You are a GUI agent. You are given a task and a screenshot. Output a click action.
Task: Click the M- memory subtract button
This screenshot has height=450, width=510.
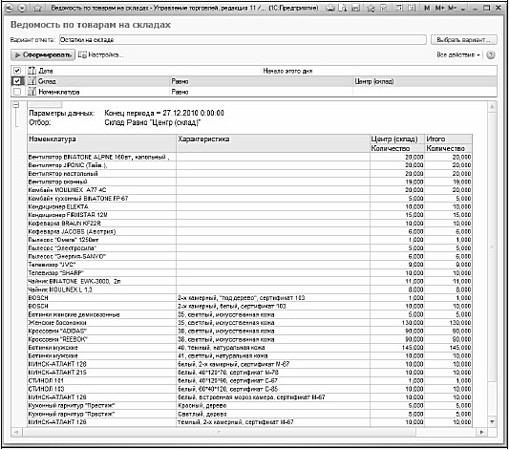click(x=453, y=9)
